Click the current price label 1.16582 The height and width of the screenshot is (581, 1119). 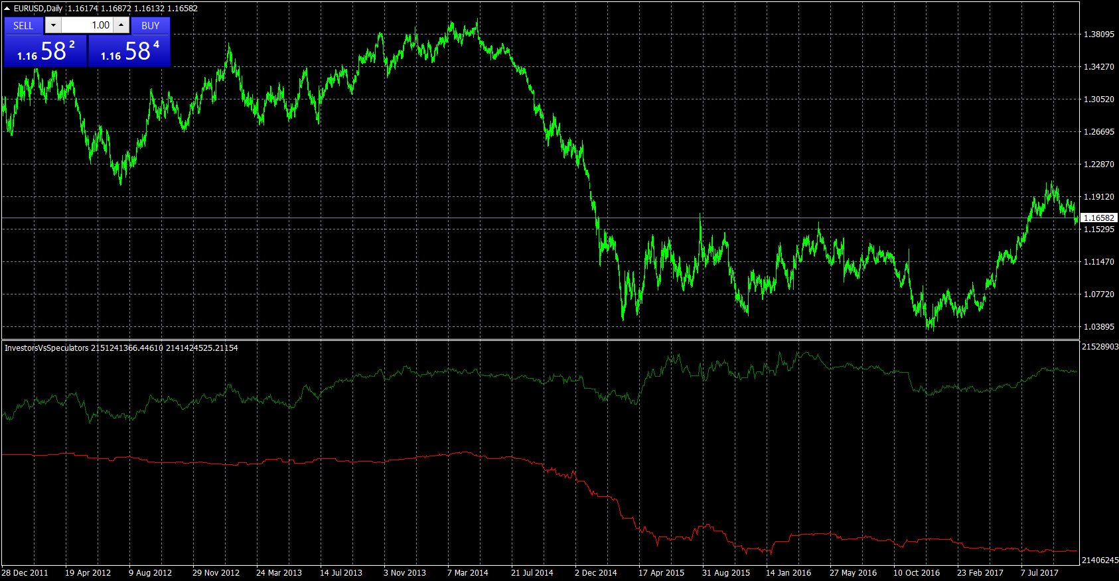click(1099, 218)
